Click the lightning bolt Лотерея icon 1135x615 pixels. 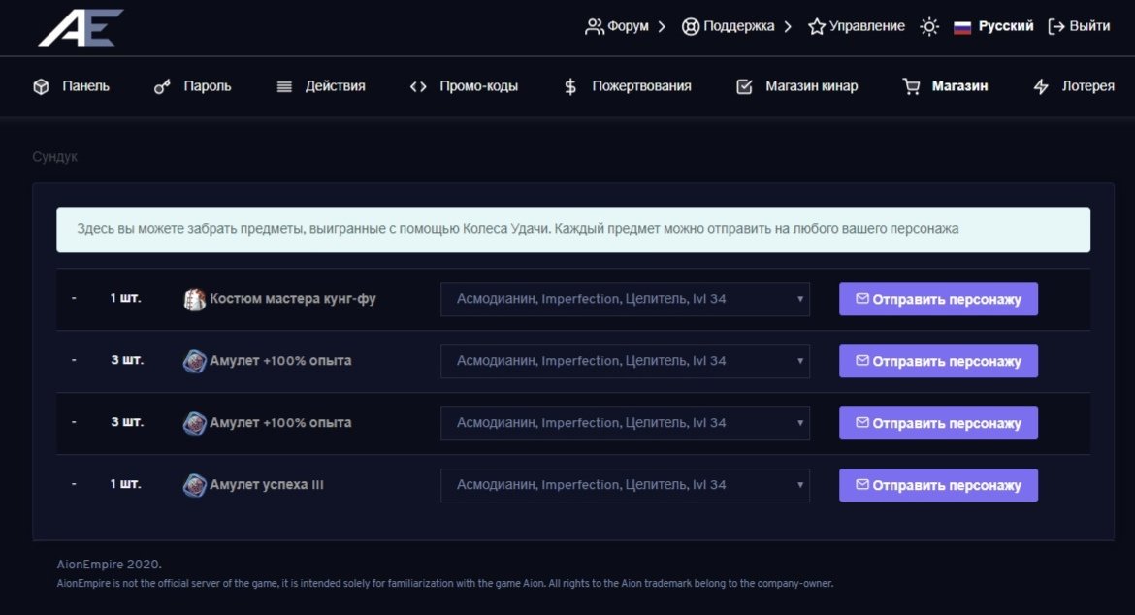[1041, 86]
